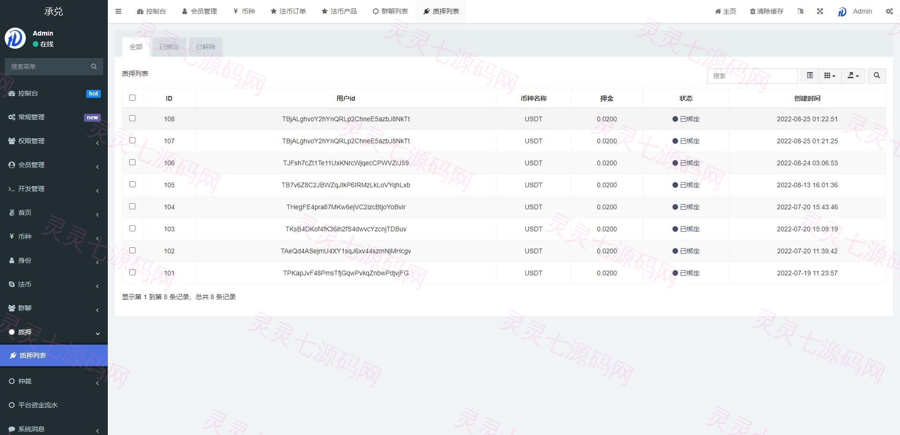Screen dimensions: 900x435
Task: Click the comment icon beside 系统消息
Action: [x=12, y=429]
